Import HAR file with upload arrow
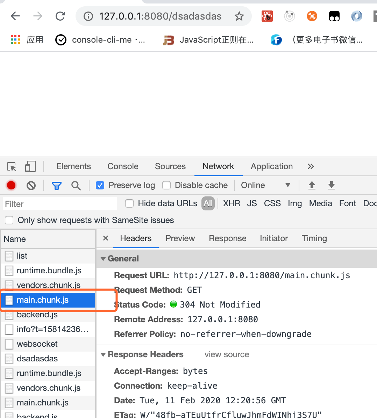The height and width of the screenshot is (418, 377). click(x=312, y=185)
